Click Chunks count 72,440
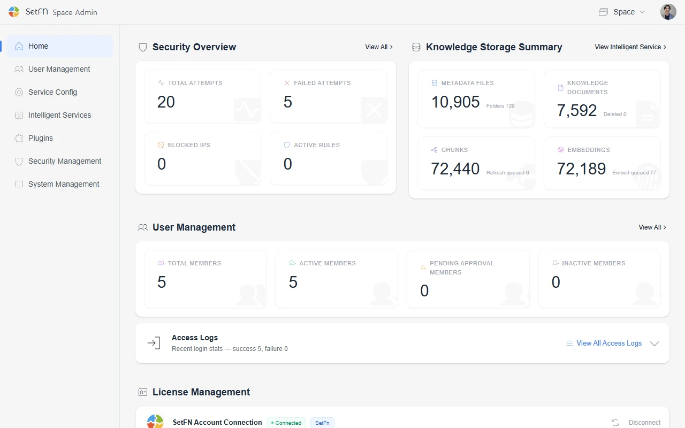The width and height of the screenshot is (685, 428). [x=455, y=169]
